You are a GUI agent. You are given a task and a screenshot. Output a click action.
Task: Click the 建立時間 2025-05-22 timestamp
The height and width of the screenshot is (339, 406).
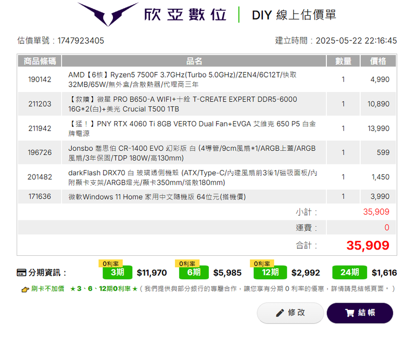[x=336, y=41]
